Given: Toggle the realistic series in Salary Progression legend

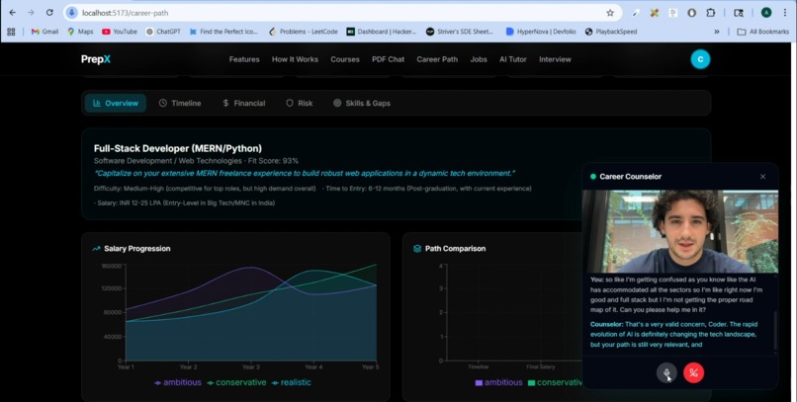Looking at the screenshot, I should click(292, 382).
